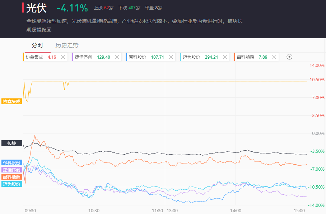Remove 协鑫集成 from the comparison chips
326x214 pixels.
[x=63, y=57]
